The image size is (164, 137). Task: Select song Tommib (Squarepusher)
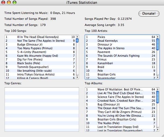40,67
